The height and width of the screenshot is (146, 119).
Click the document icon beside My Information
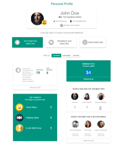tap(71, 21)
